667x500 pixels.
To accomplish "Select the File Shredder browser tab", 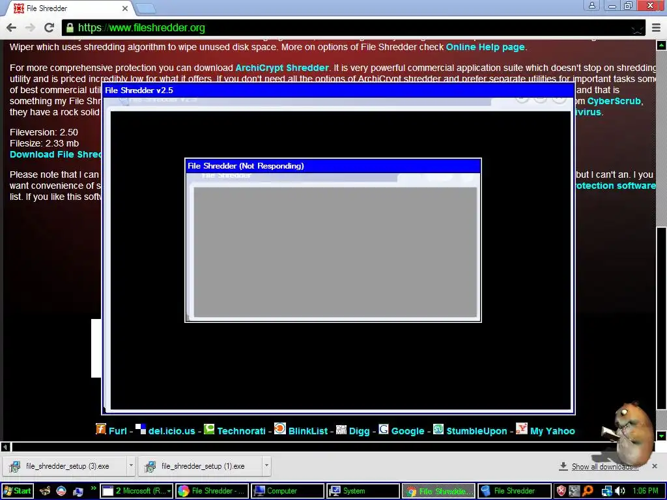I will (70, 8).
